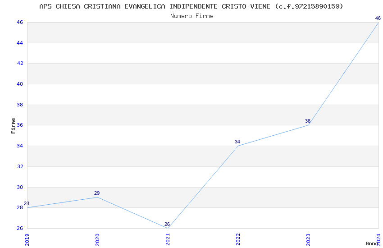Click the 'Numero Firme' subtitle

coord(191,16)
